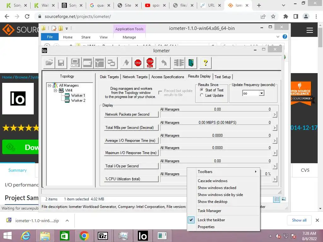323x242 pixels.
Task: Click the Windows Start button
Action: coord(8,236)
